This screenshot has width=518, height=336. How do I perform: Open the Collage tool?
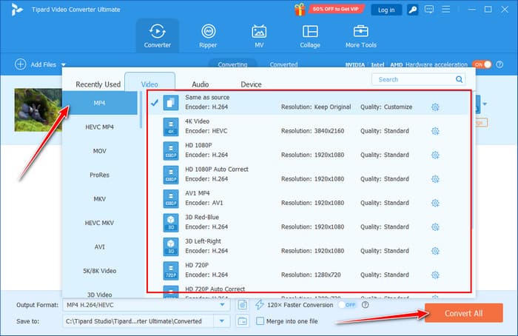(310, 35)
